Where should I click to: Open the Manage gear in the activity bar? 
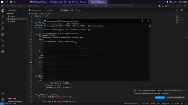3,99
